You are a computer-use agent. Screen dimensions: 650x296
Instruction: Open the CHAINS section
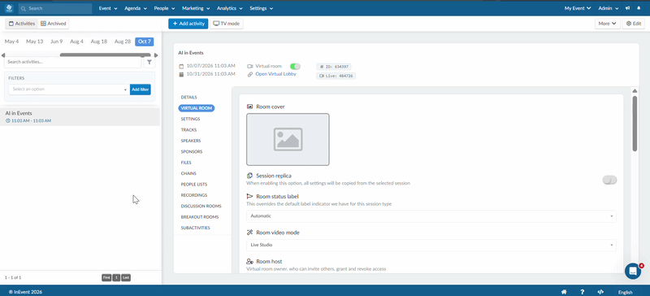pos(188,173)
